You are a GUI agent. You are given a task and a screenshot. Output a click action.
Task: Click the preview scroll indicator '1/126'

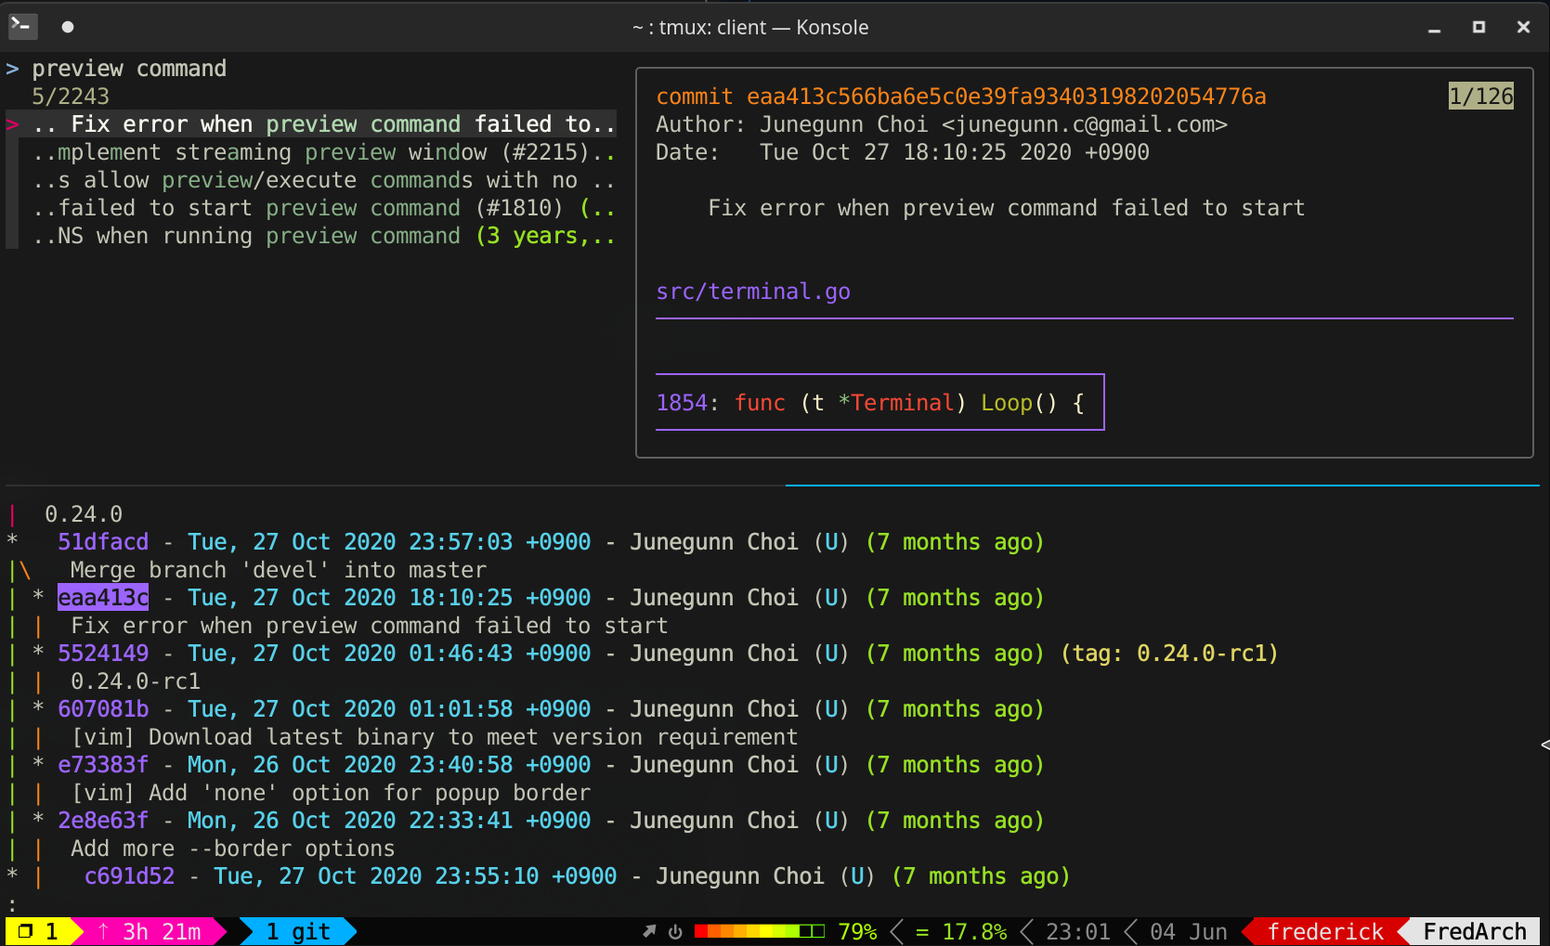tap(1481, 96)
